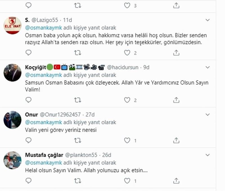Viewport: 225px width, 191px height.
Task: Open more options on Lazigo55 tweet
Action: pyautogui.click(x=208, y=20)
